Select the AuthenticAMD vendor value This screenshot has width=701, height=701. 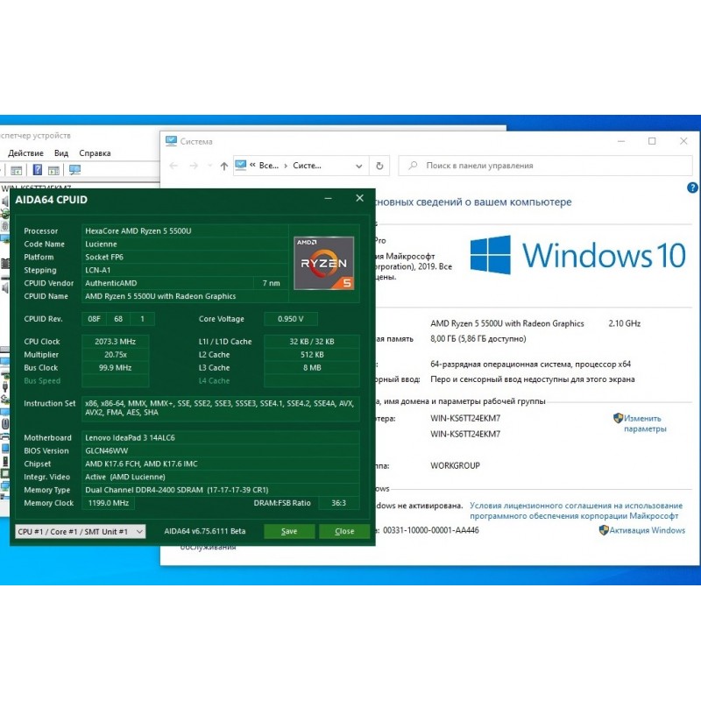pos(167,283)
